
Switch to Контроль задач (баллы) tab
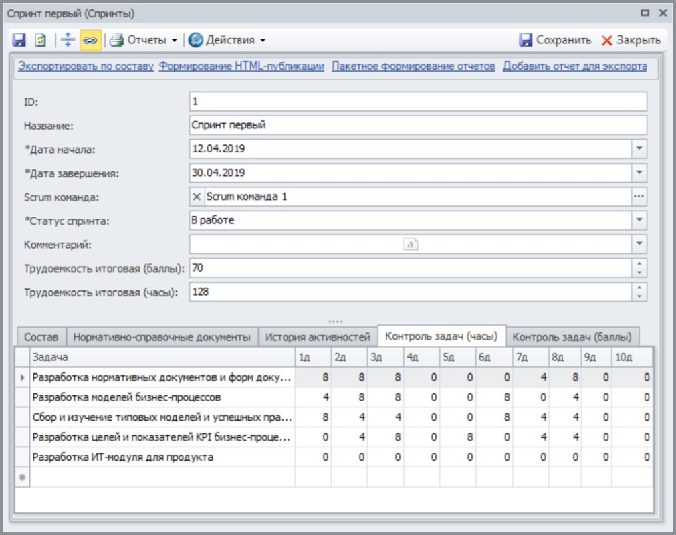click(572, 336)
